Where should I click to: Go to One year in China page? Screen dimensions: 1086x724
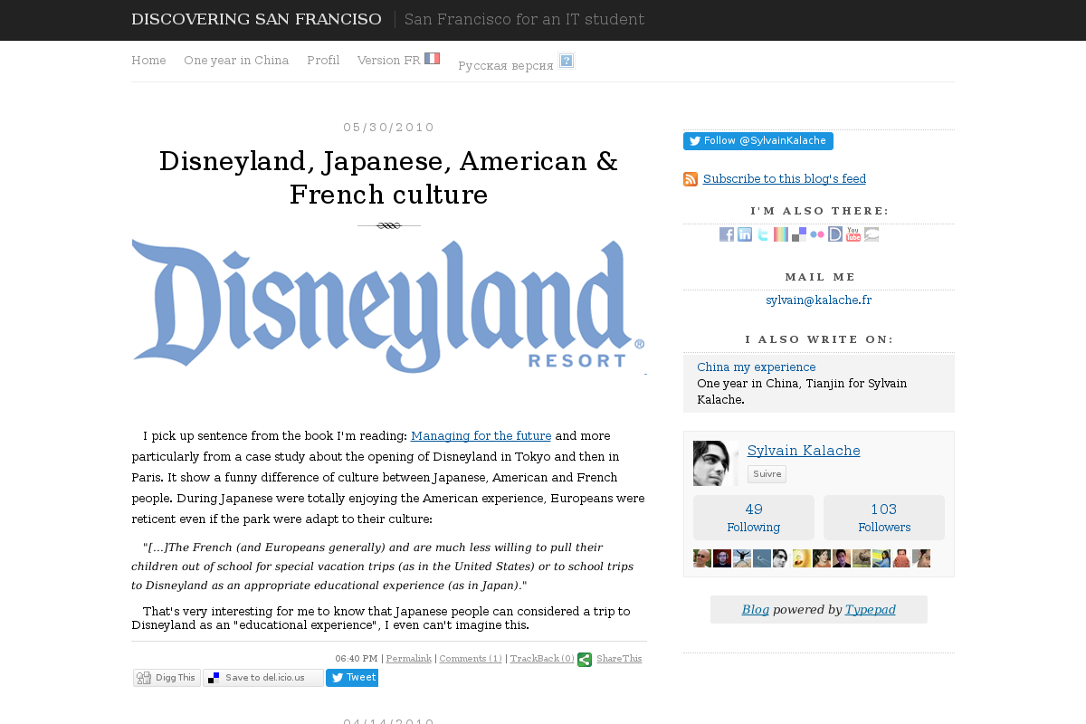(x=236, y=61)
